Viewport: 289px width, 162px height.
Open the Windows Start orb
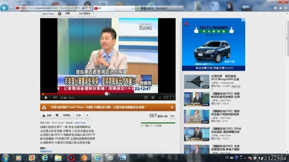coord(5,158)
